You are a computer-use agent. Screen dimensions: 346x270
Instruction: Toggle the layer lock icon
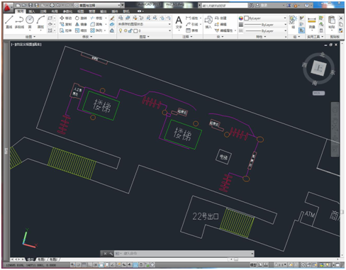130,30
